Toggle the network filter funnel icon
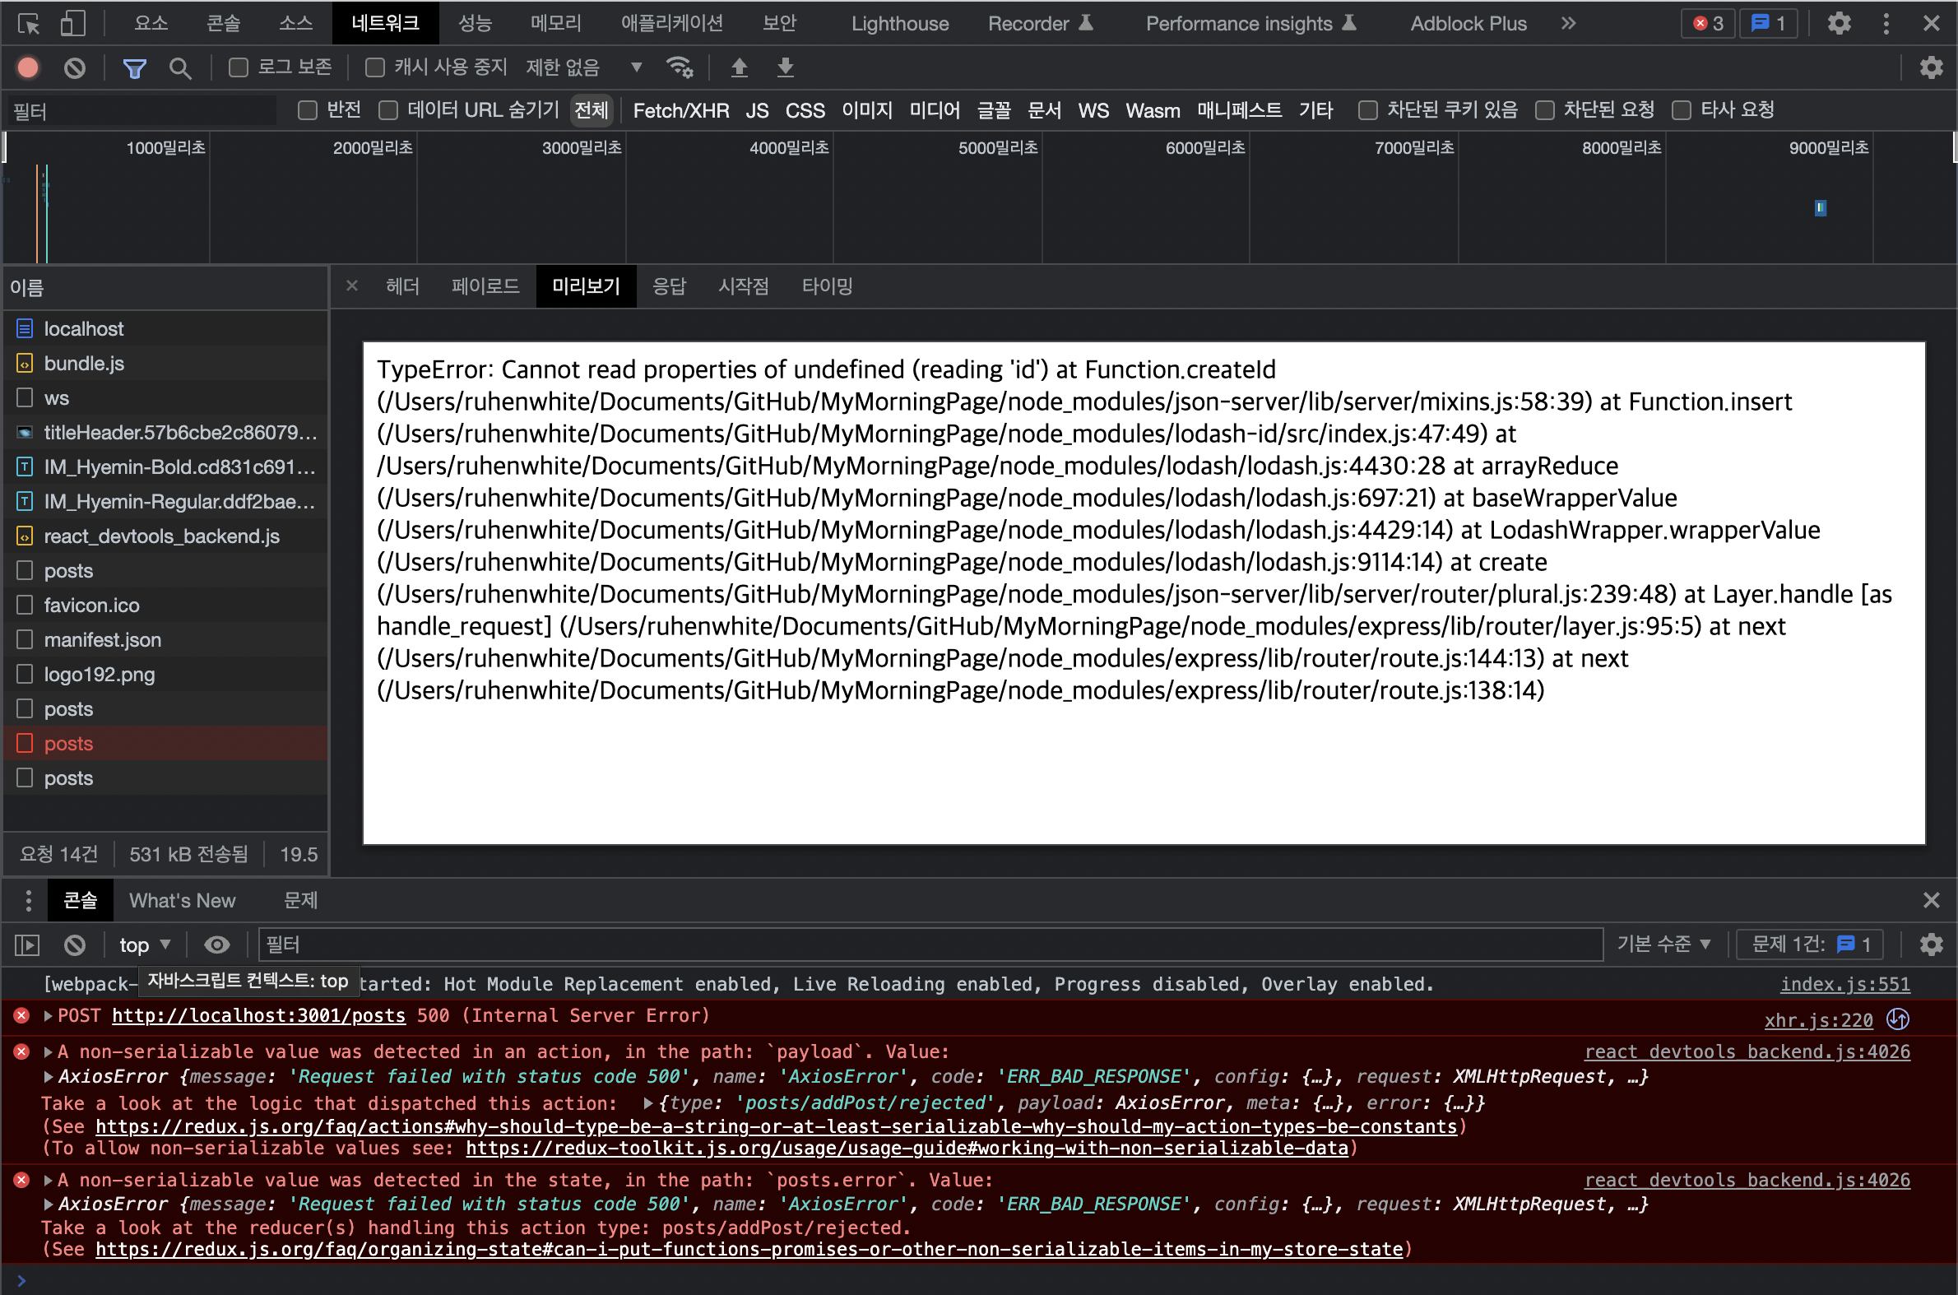The image size is (1958, 1295). [135, 67]
